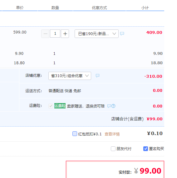The image size is (177, 178).
Task: Click the question mark help icon for 运费险
Action: click(113, 106)
